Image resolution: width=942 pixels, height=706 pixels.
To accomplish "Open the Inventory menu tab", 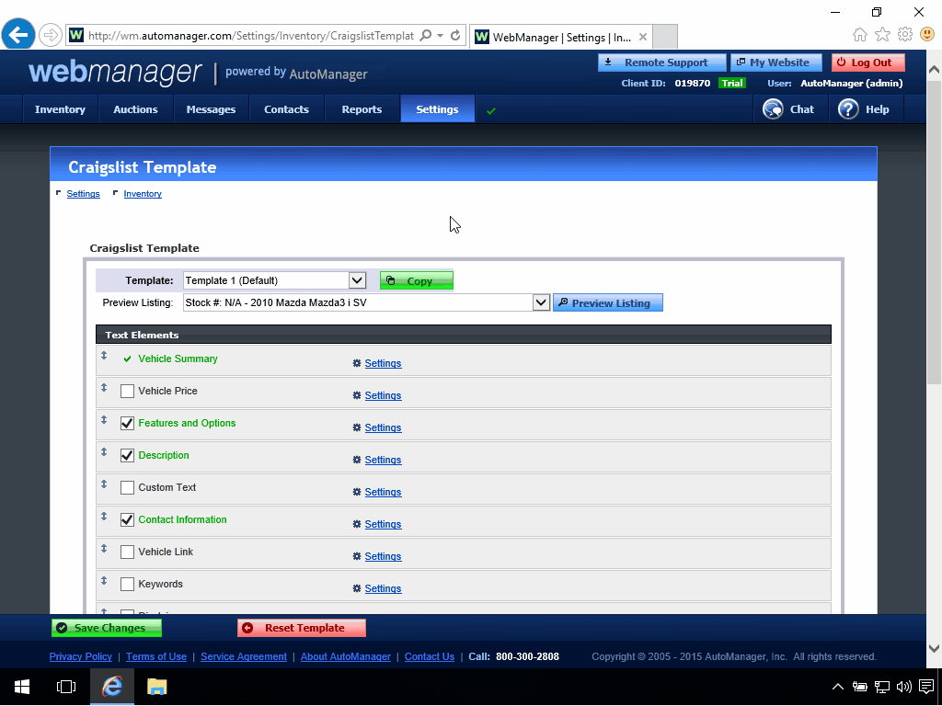I will click(x=60, y=109).
